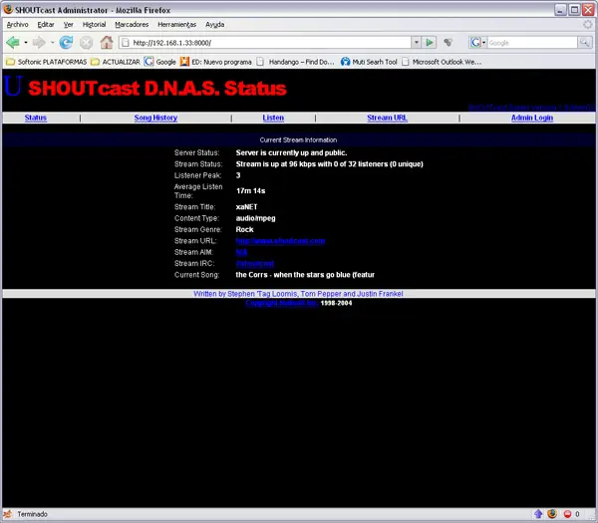The height and width of the screenshot is (523, 598).
Task: Click the '17m 14s' average listen time
Action: 250,191
